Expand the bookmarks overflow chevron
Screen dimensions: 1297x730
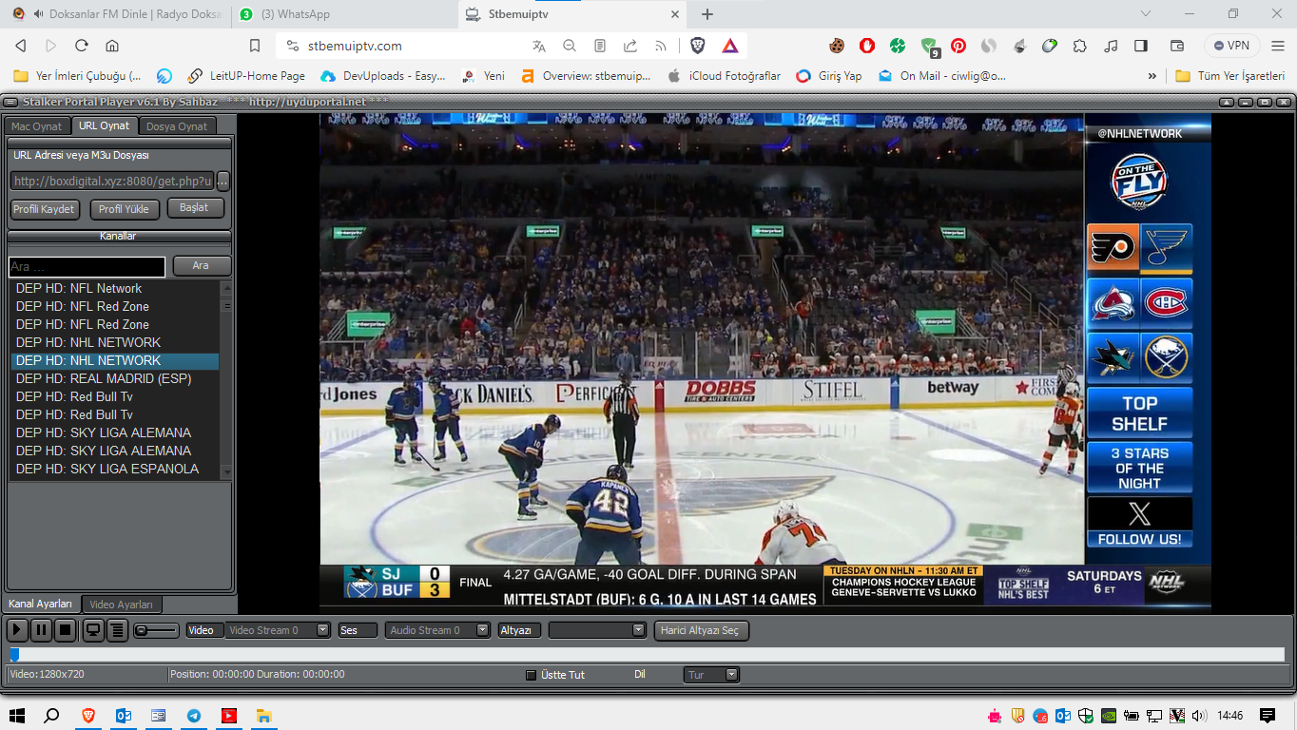[1152, 76]
